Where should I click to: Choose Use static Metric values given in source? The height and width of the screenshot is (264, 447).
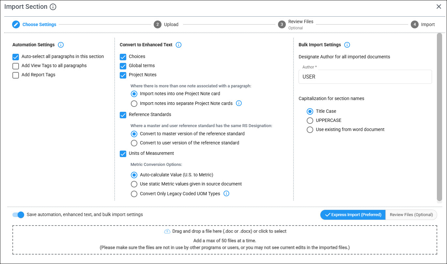[x=134, y=184]
